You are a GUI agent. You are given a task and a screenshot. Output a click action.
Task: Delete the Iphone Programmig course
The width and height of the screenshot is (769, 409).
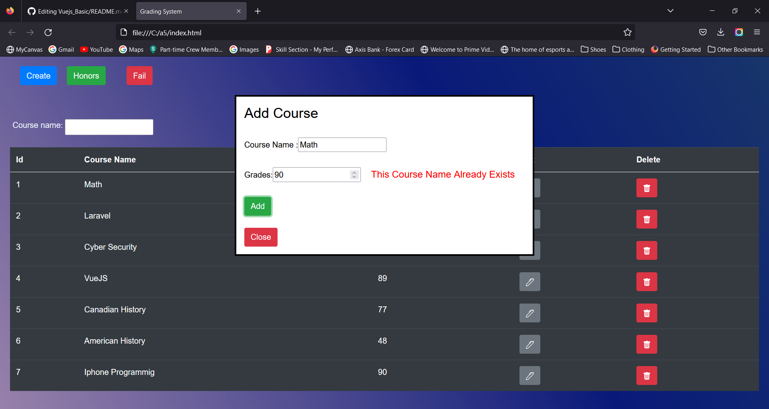pos(646,376)
